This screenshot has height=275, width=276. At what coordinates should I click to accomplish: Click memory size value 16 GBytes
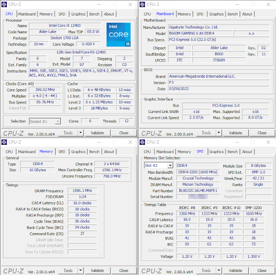click(38, 170)
